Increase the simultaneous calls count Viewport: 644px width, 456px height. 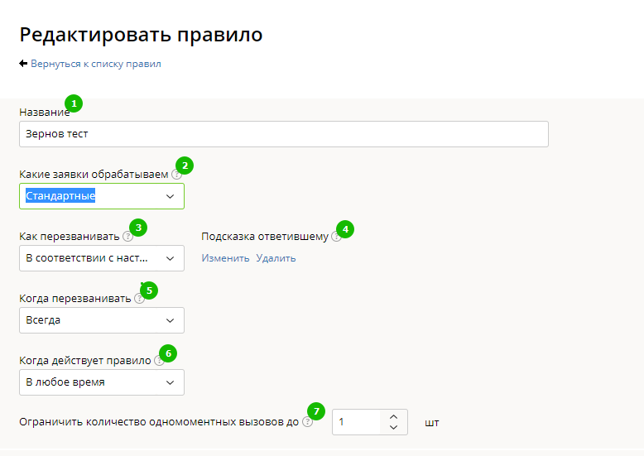393,417
